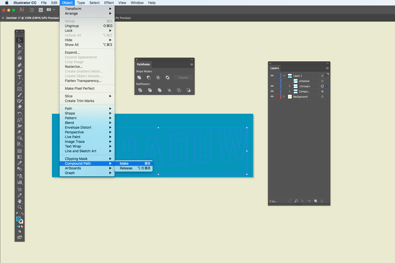
Task: Select the Rotate tool
Action: (20, 114)
